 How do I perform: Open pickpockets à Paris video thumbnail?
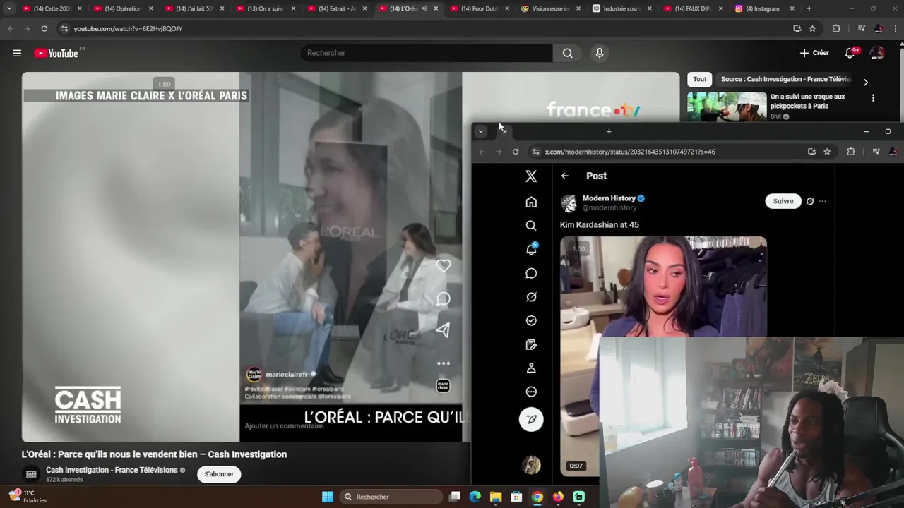tap(727, 107)
